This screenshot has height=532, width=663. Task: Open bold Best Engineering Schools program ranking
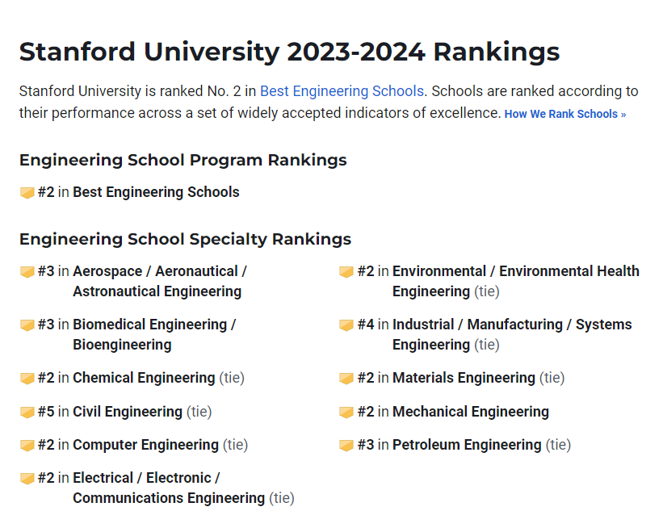point(156,192)
